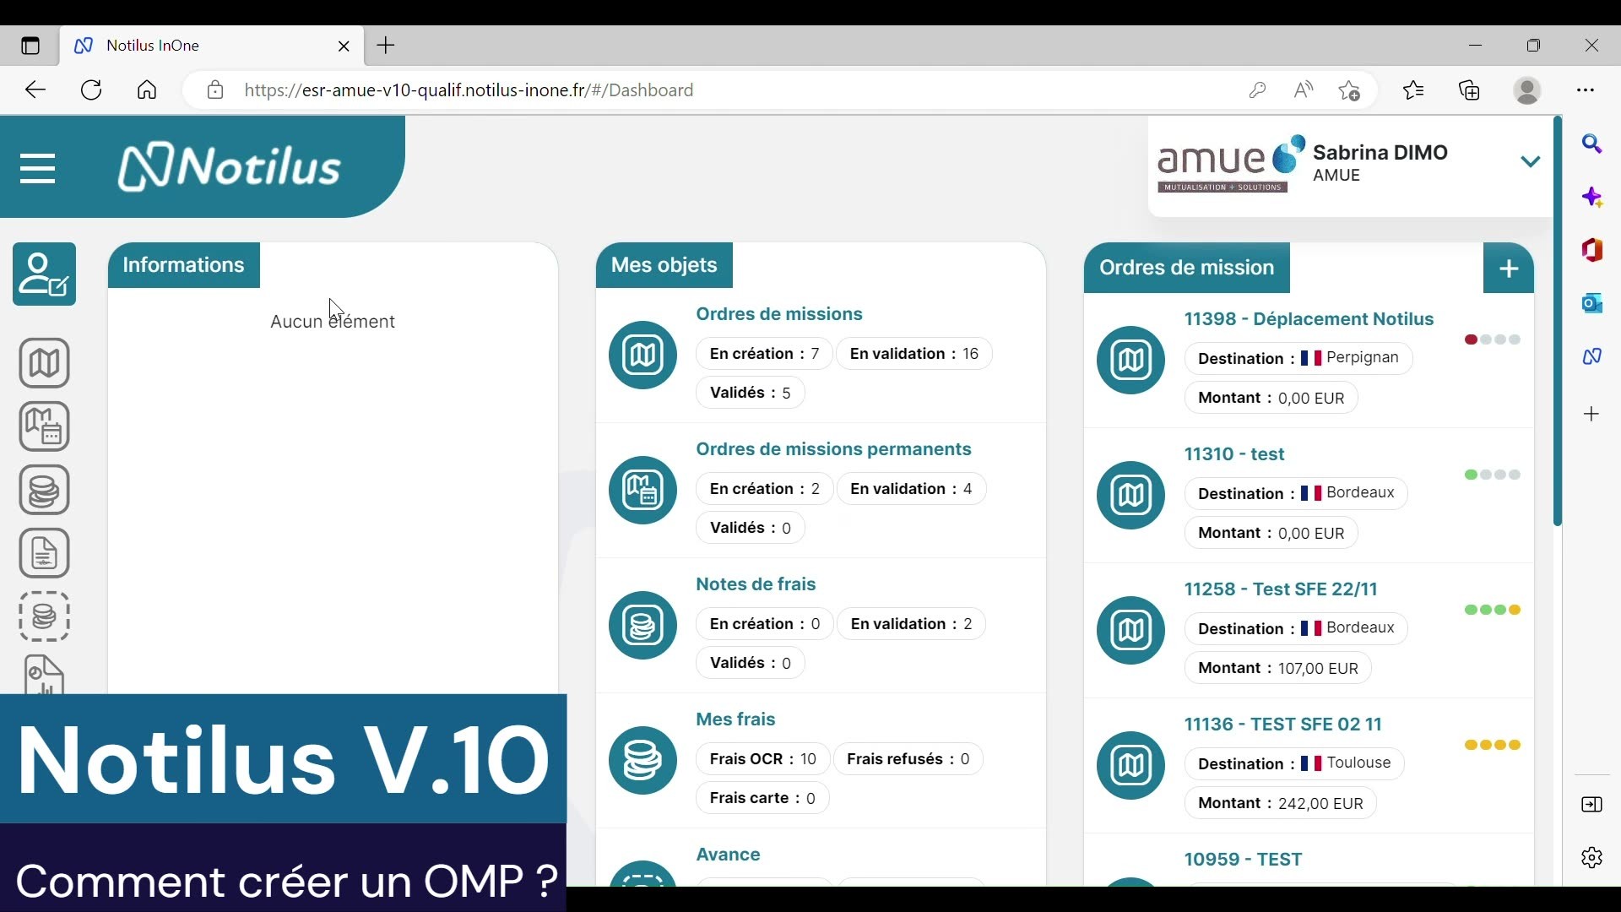1621x912 pixels.
Task: Open browser Favorites list
Action: (1413, 90)
